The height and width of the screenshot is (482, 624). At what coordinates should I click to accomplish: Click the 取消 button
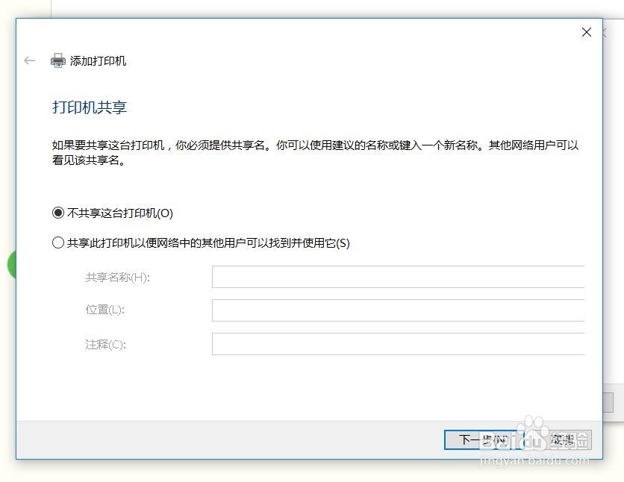coord(562,440)
